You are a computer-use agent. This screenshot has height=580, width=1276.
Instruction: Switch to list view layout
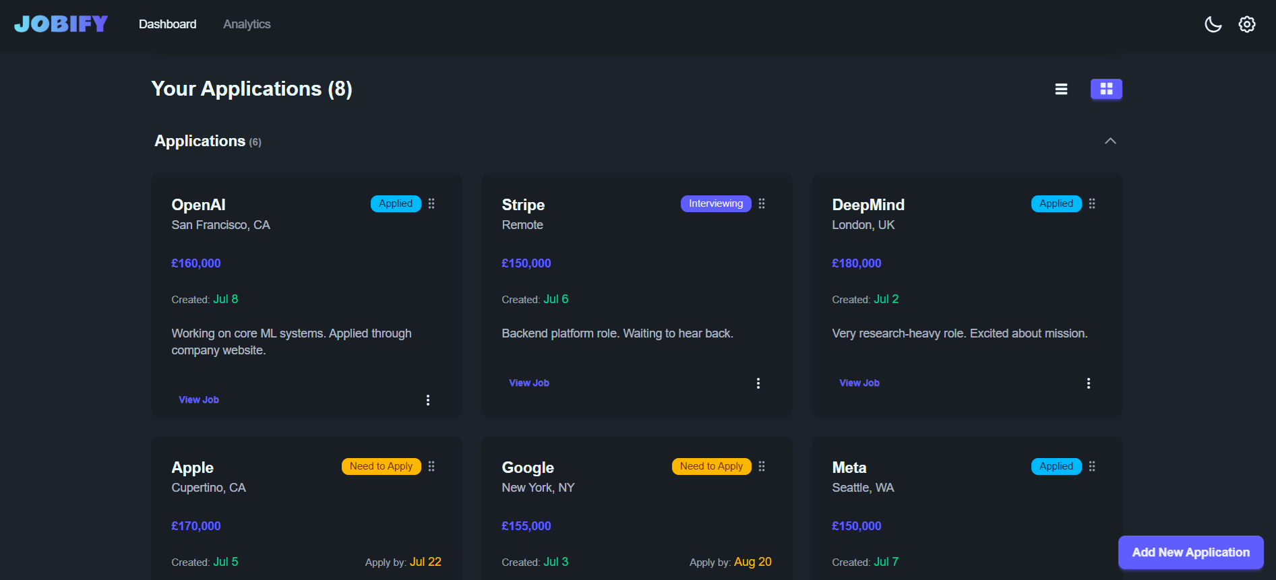coord(1061,89)
